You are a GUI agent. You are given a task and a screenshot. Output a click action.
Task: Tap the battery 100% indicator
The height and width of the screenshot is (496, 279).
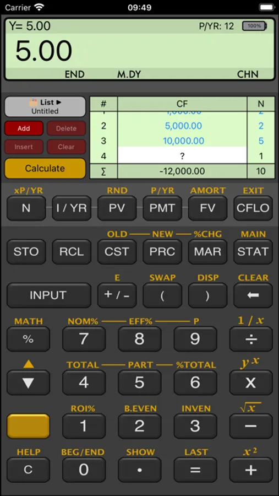255,26
